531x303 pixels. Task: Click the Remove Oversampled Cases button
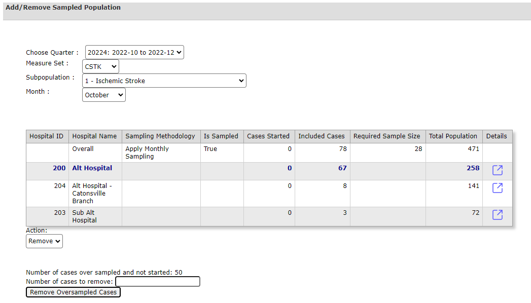(x=73, y=292)
